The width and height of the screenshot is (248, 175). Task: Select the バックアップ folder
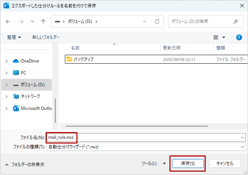pyautogui.click(x=83, y=59)
